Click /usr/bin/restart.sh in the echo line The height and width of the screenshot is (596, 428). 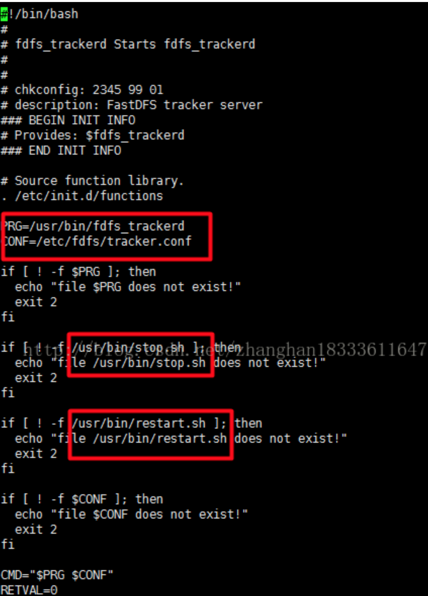(160, 439)
